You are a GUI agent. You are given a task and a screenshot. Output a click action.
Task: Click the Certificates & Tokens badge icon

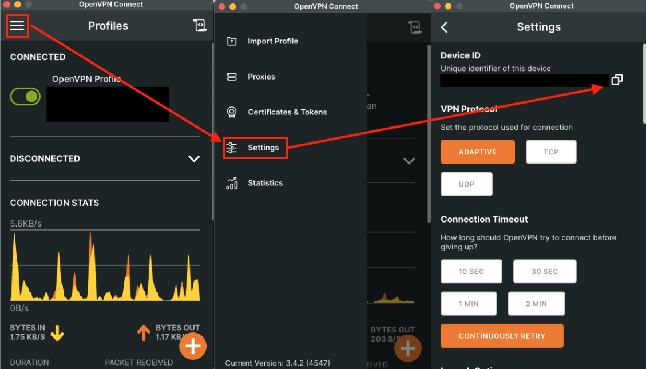tap(232, 112)
